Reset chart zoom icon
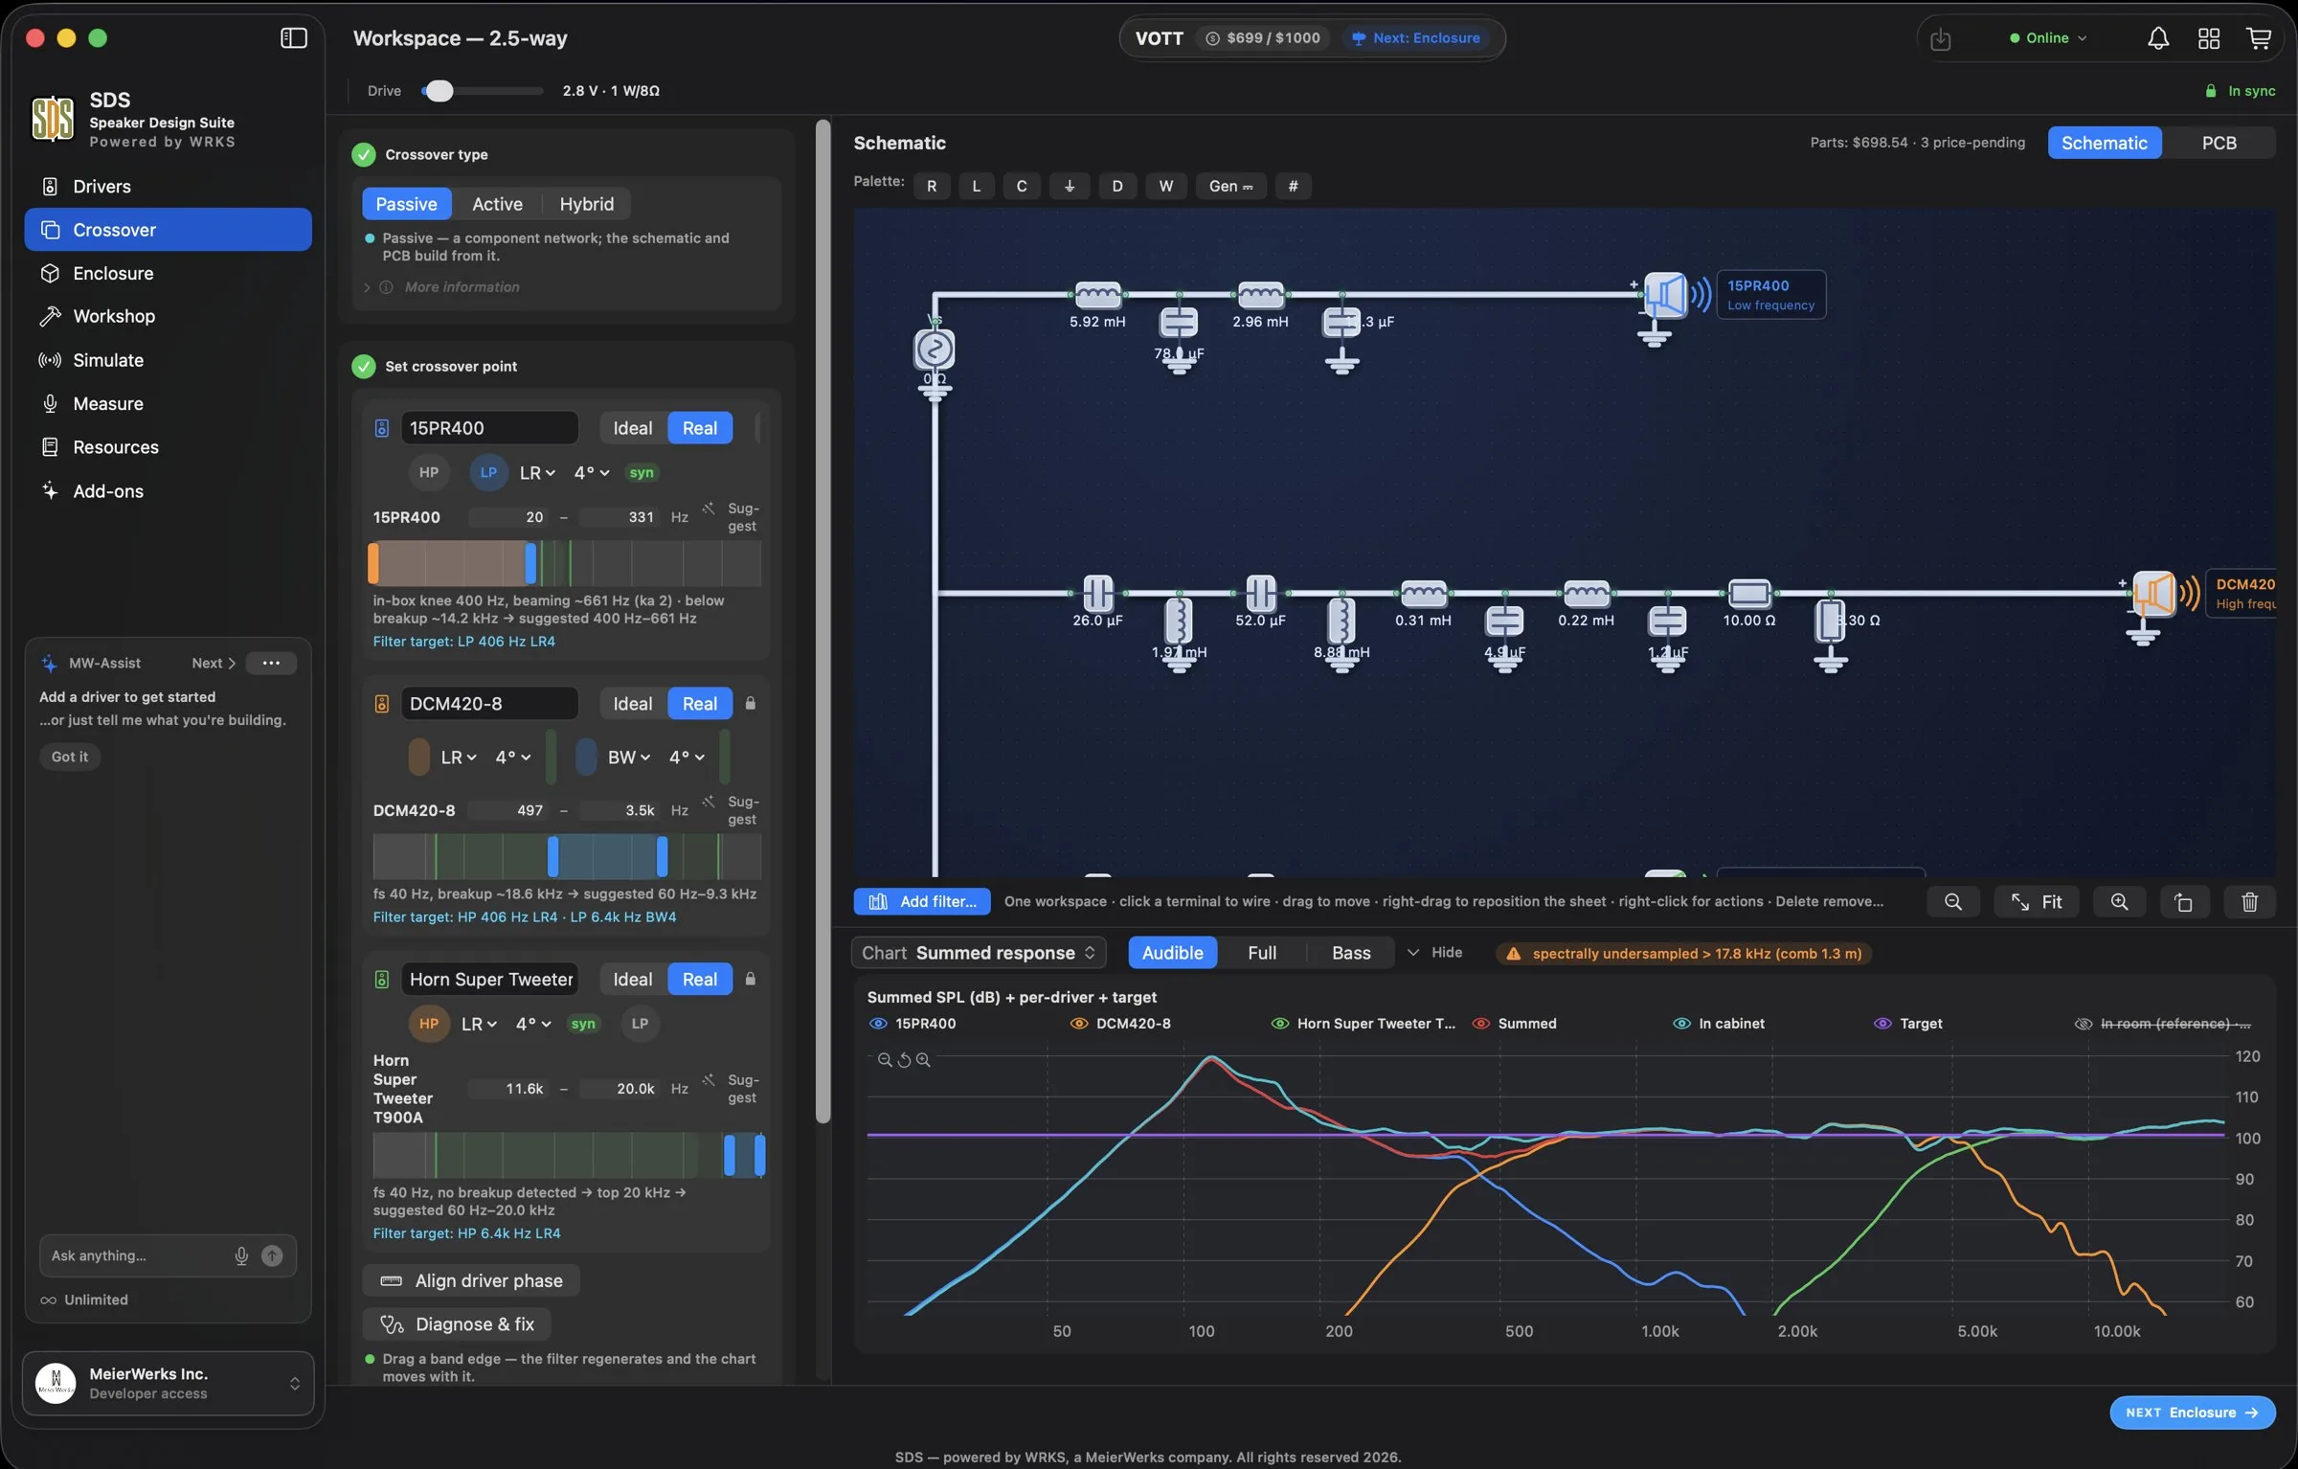The image size is (2298, 1469). point(904,1060)
